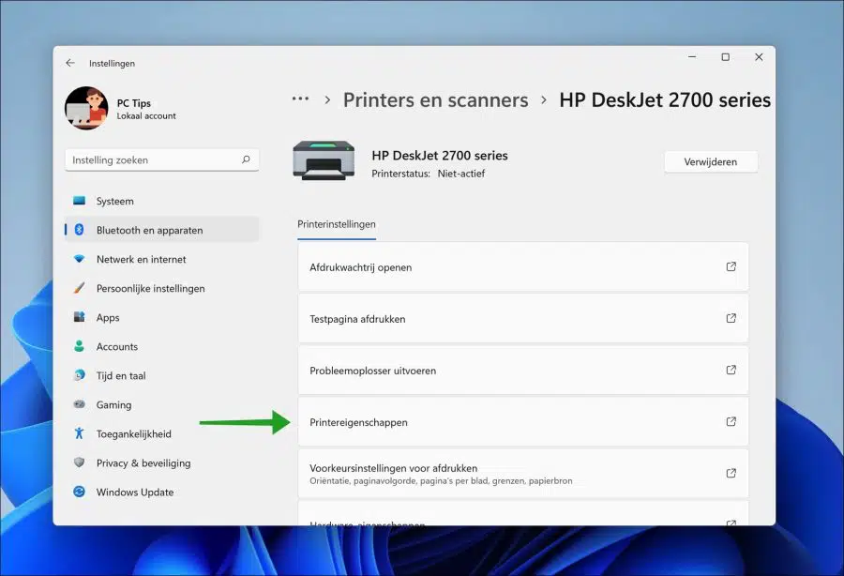Click the back arrow next to Instellingen
This screenshot has height=576, width=844.
(x=70, y=63)
